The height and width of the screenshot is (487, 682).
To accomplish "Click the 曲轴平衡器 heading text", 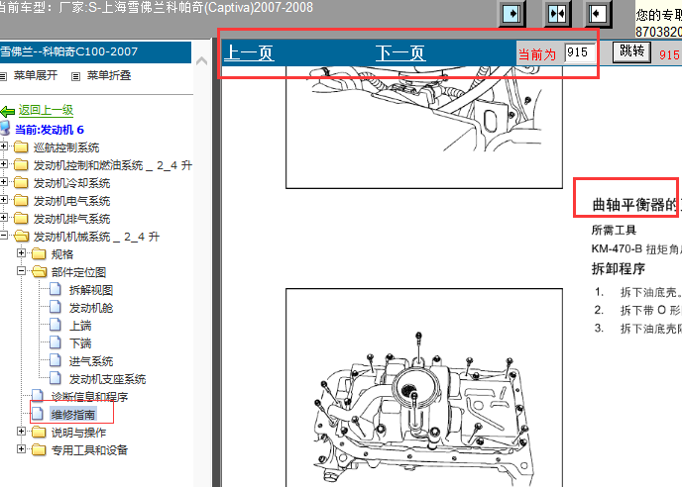I will 635,205.
